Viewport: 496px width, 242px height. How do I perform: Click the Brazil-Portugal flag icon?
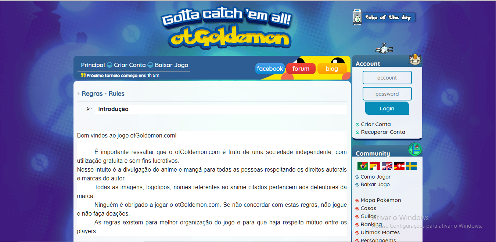[x=363, y=166]
